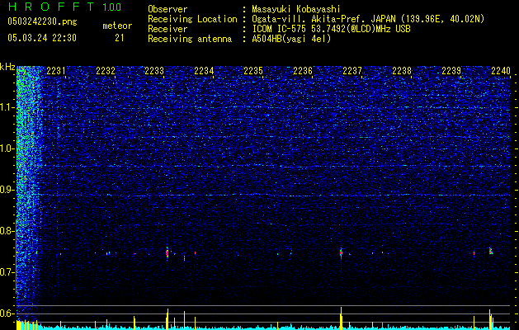Click the tallest yellow signal peak before 2237
The image size is (519, 330).
(x=341, y=318)
